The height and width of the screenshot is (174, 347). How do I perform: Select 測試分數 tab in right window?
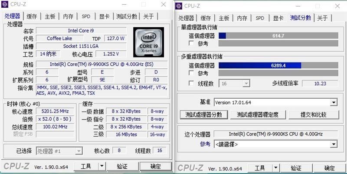tap(301, 18)
